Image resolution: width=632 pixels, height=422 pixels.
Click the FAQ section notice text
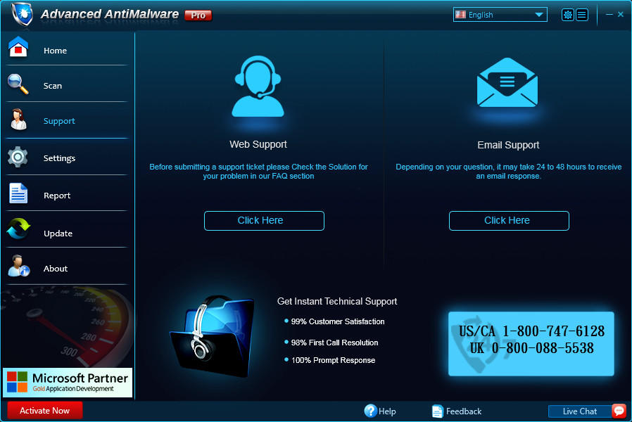click(x=258, y=171)
